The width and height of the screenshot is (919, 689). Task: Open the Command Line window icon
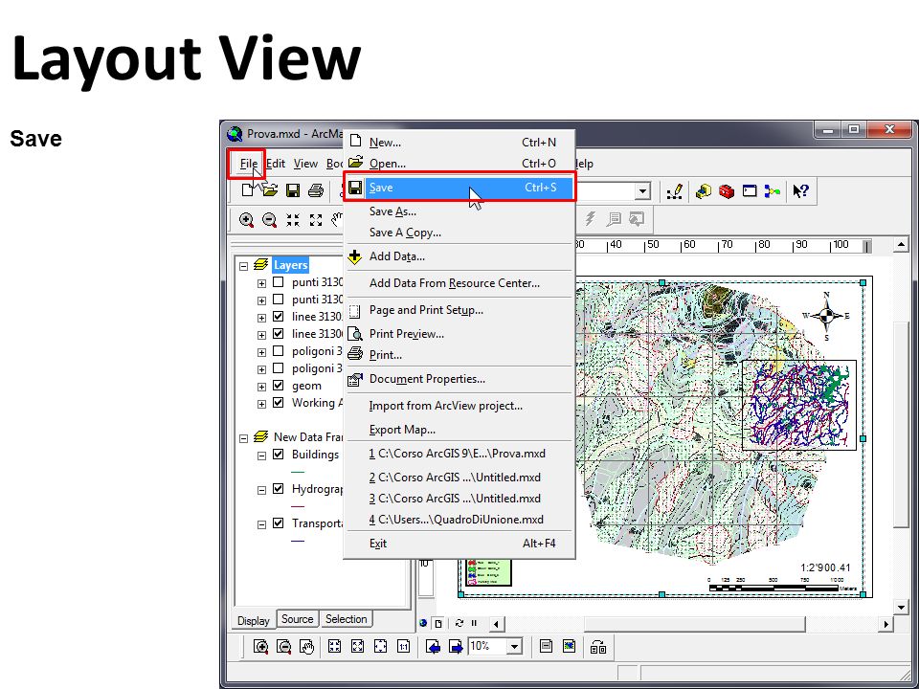coord(750,191)
